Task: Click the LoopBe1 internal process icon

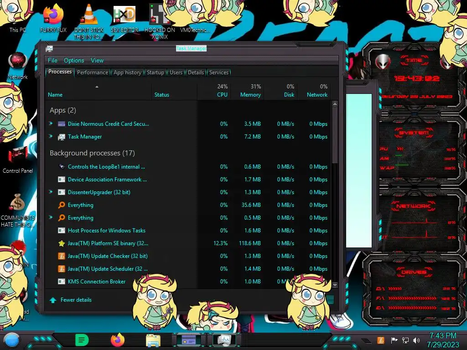Action: [x=62, y=167]
